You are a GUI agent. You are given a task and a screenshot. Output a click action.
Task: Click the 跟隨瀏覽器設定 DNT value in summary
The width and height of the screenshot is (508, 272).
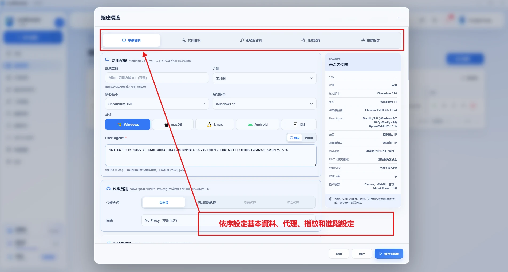387,159
